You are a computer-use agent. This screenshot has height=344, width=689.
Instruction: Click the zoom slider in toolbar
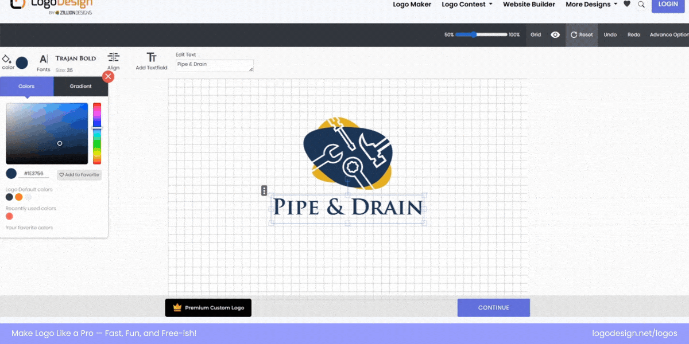point(481,34)
